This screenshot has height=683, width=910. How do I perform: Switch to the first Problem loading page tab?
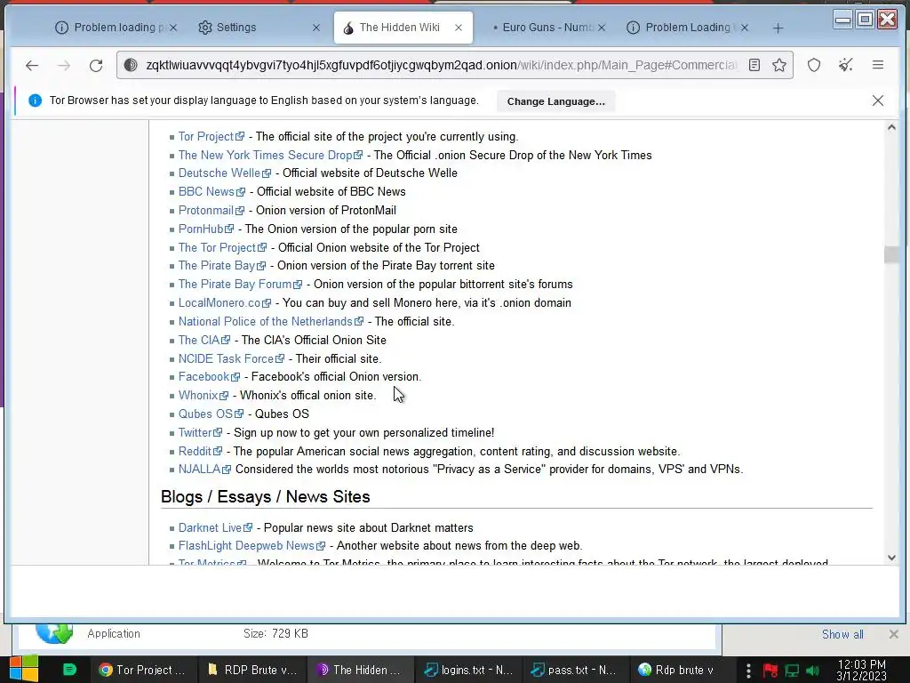(x=115, y=28)
